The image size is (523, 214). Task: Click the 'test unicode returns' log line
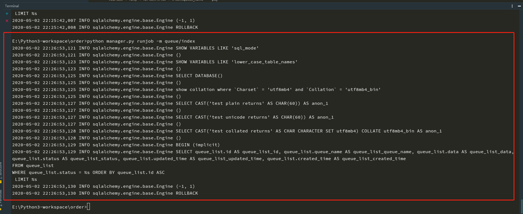173,117
